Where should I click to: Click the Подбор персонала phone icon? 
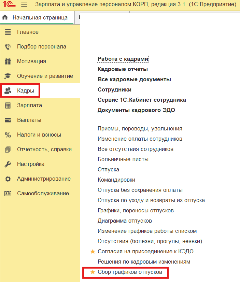8,47
